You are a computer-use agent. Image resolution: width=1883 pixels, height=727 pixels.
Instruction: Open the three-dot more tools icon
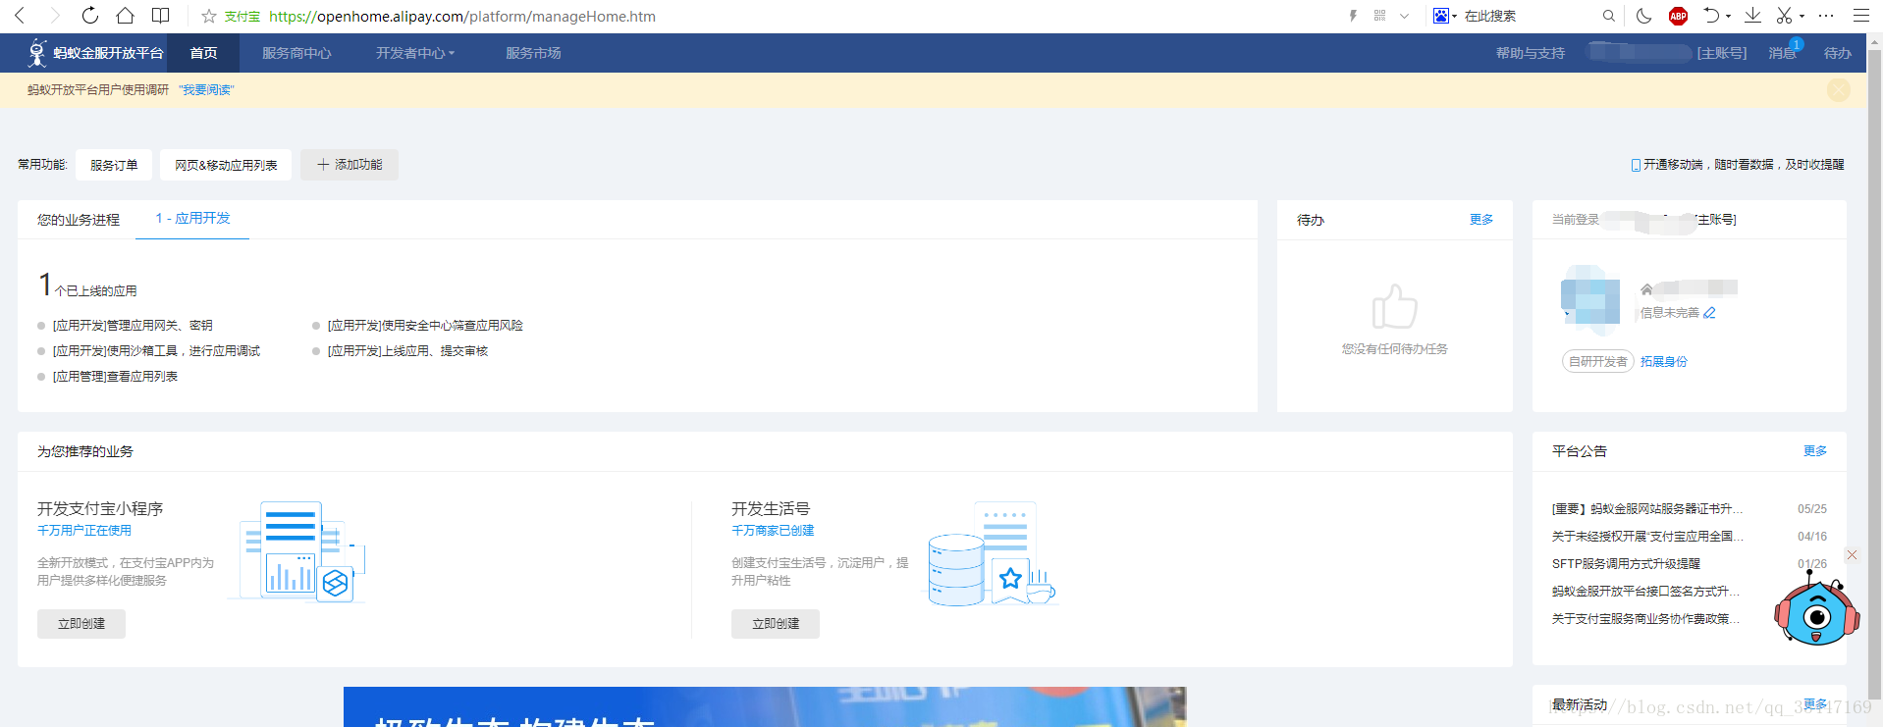point(1826,16)
